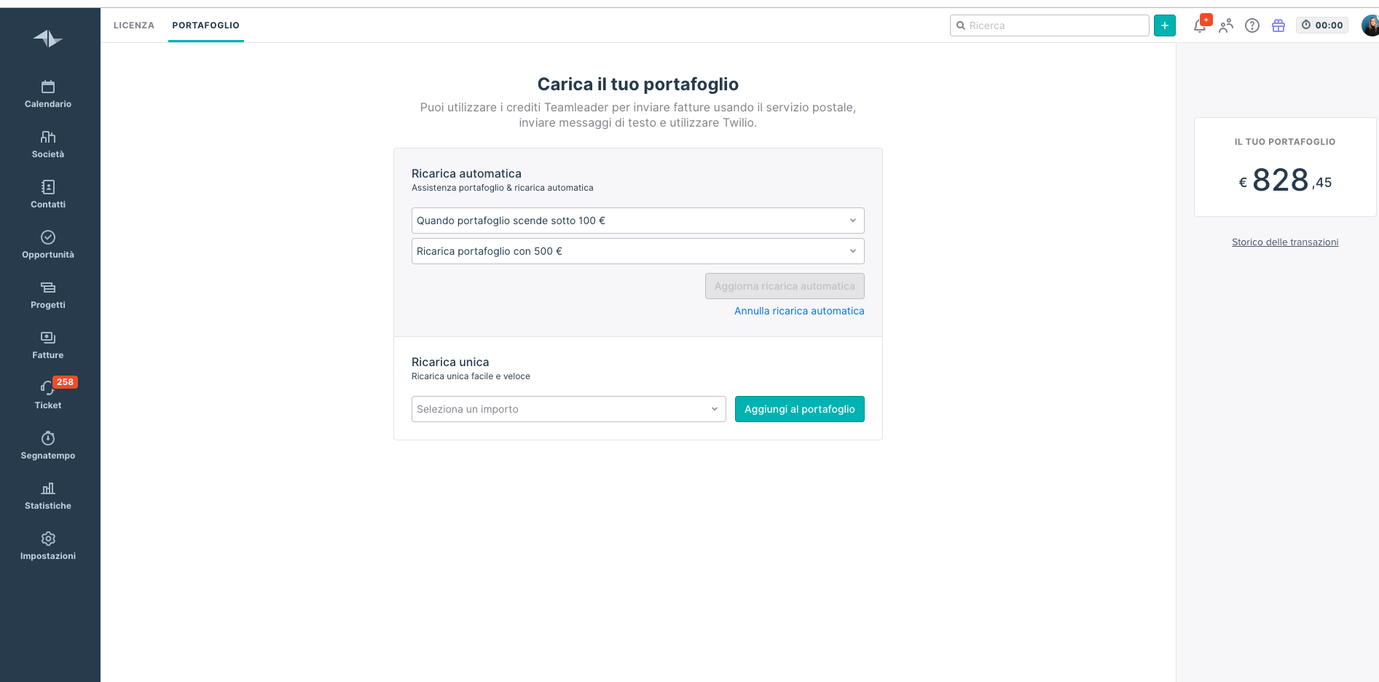Viewport: 1379px width, 682px height.
Task: Open the 'Seleziona un importo' dropdown
Action: point(569,409)
